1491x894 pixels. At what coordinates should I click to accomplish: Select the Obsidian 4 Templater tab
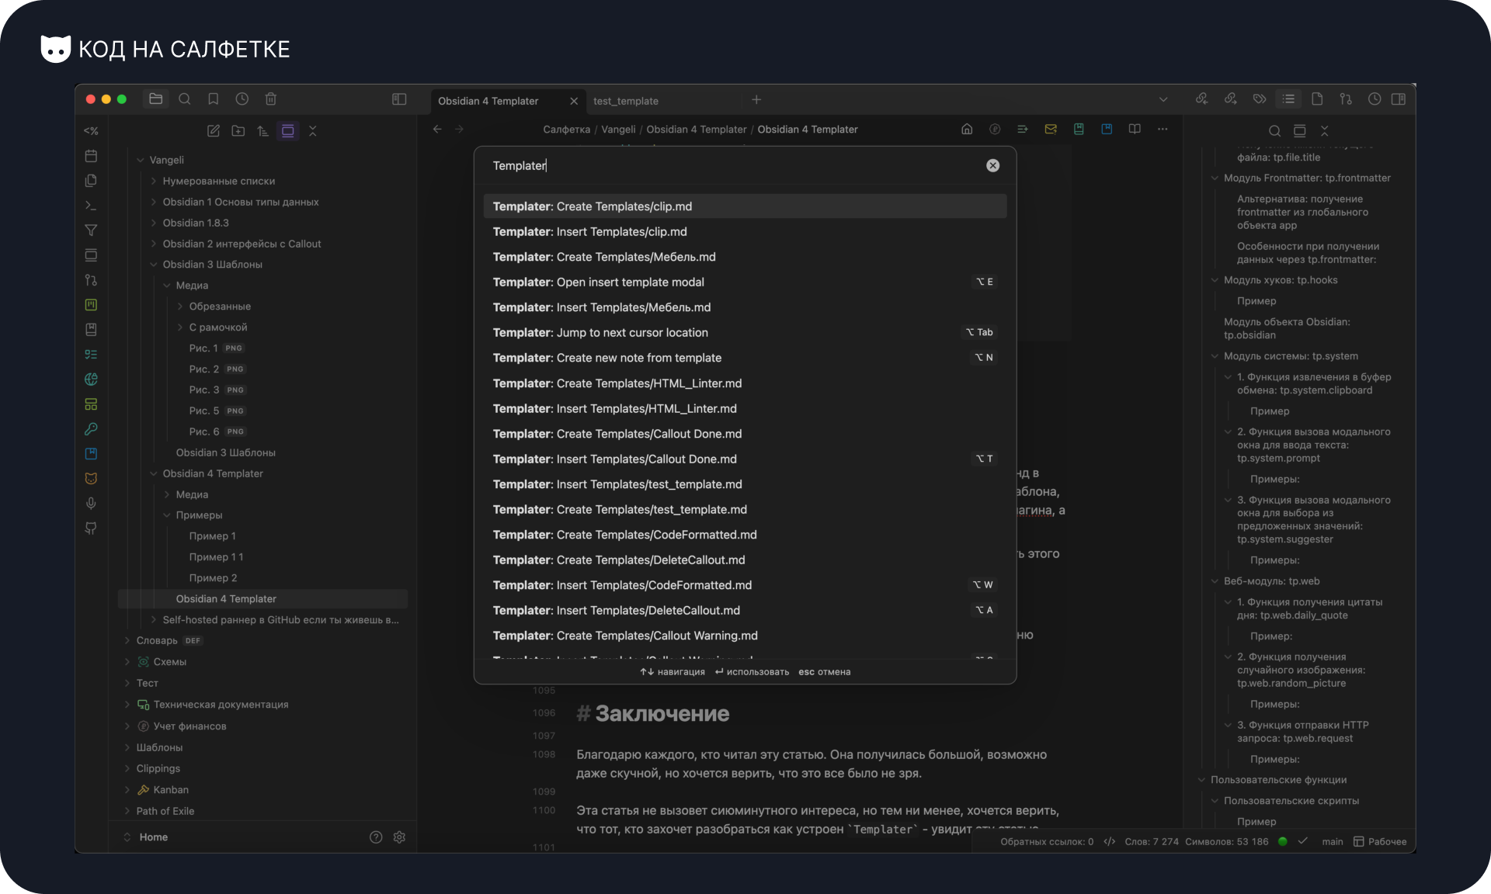pyautogui.click(x=488, y=101)
